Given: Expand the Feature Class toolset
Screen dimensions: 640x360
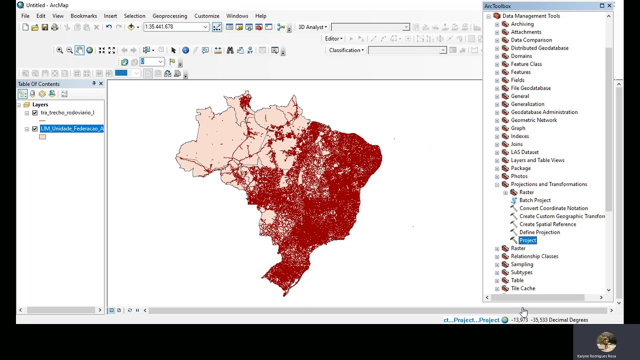Looking at the screenshot, I should coord(497,64).
